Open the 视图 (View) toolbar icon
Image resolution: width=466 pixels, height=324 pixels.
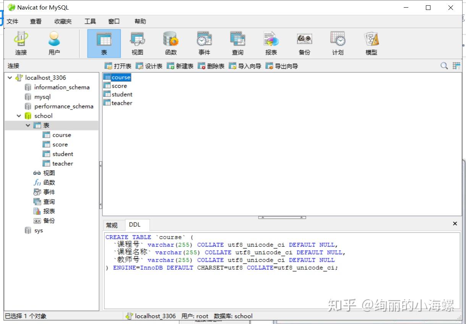tap(138, 44)
